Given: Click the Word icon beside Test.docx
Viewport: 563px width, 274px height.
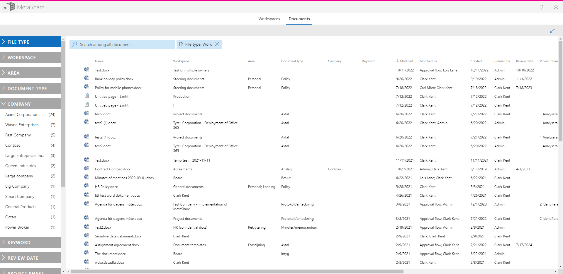Looking at the screenshot, I should coord(87,69).
